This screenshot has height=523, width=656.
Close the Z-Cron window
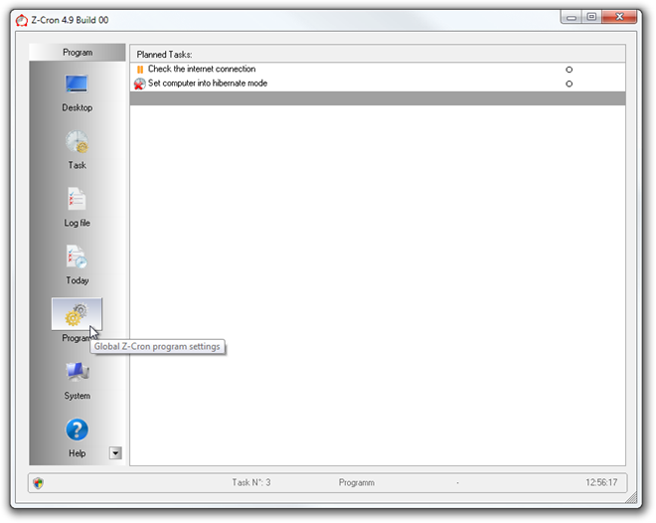[x=619, y=17]
